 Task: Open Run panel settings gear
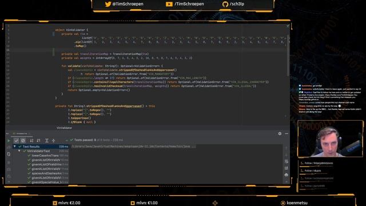[280, 133]
